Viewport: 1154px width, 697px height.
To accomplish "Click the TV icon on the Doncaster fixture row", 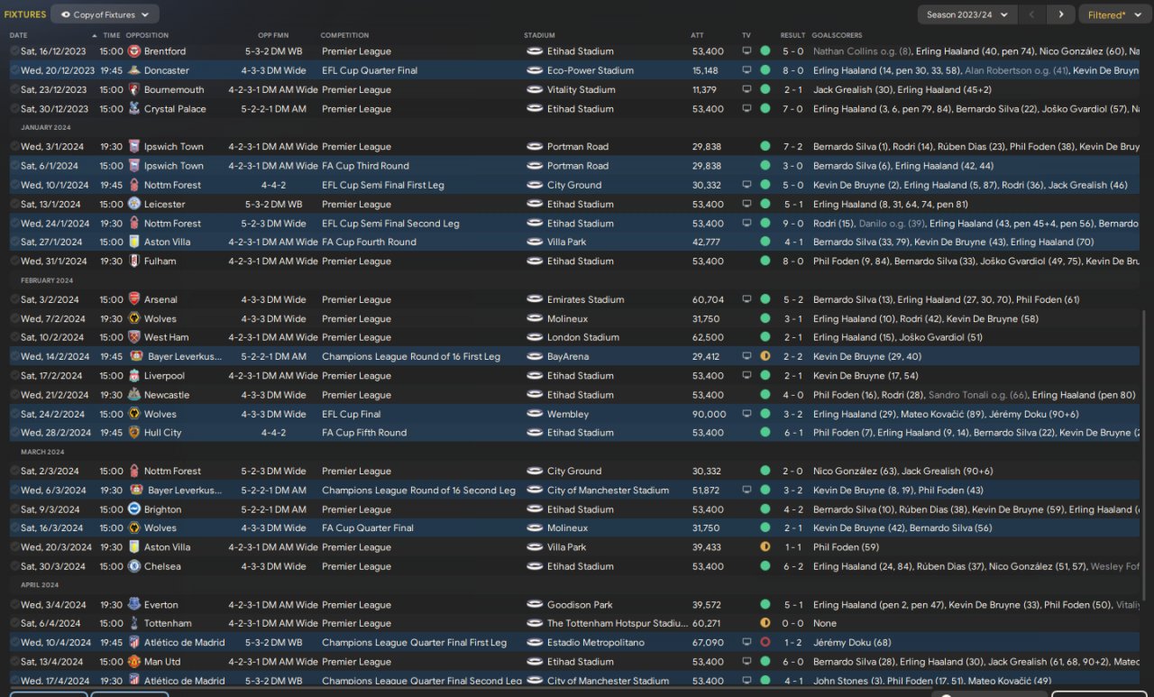I will tap(746, 70).
